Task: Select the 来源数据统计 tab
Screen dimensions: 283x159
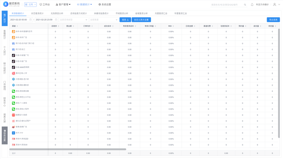Action: click(x=18, y=13)
